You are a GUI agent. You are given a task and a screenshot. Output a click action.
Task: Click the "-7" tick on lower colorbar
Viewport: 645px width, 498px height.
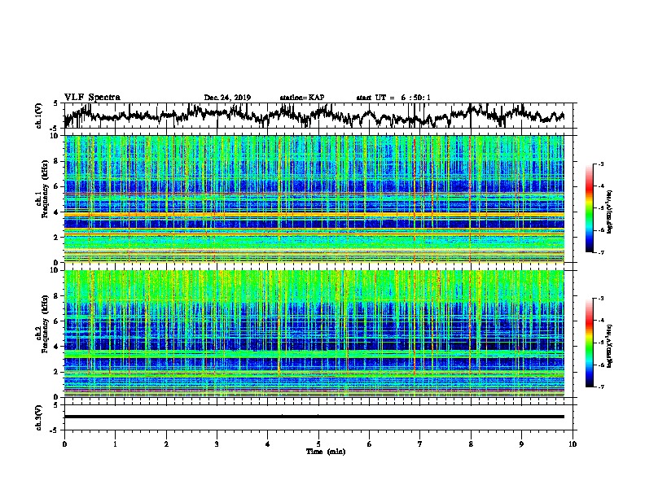(600, 387)
